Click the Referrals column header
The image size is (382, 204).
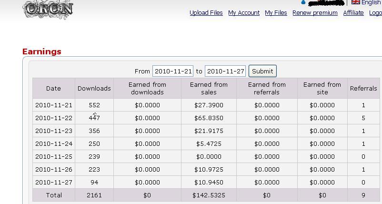363,88
